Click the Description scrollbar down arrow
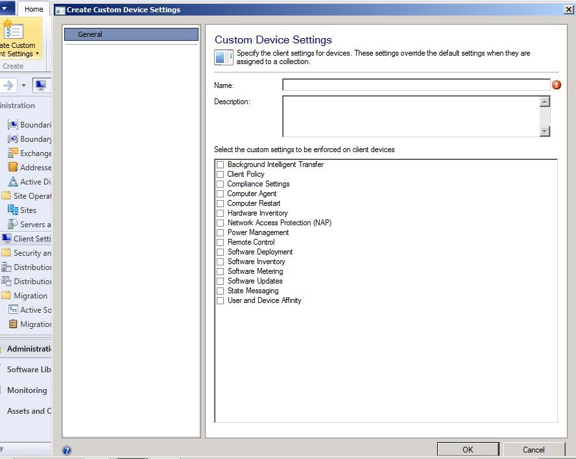Screen dimensions: 576x459 (545, 131)
